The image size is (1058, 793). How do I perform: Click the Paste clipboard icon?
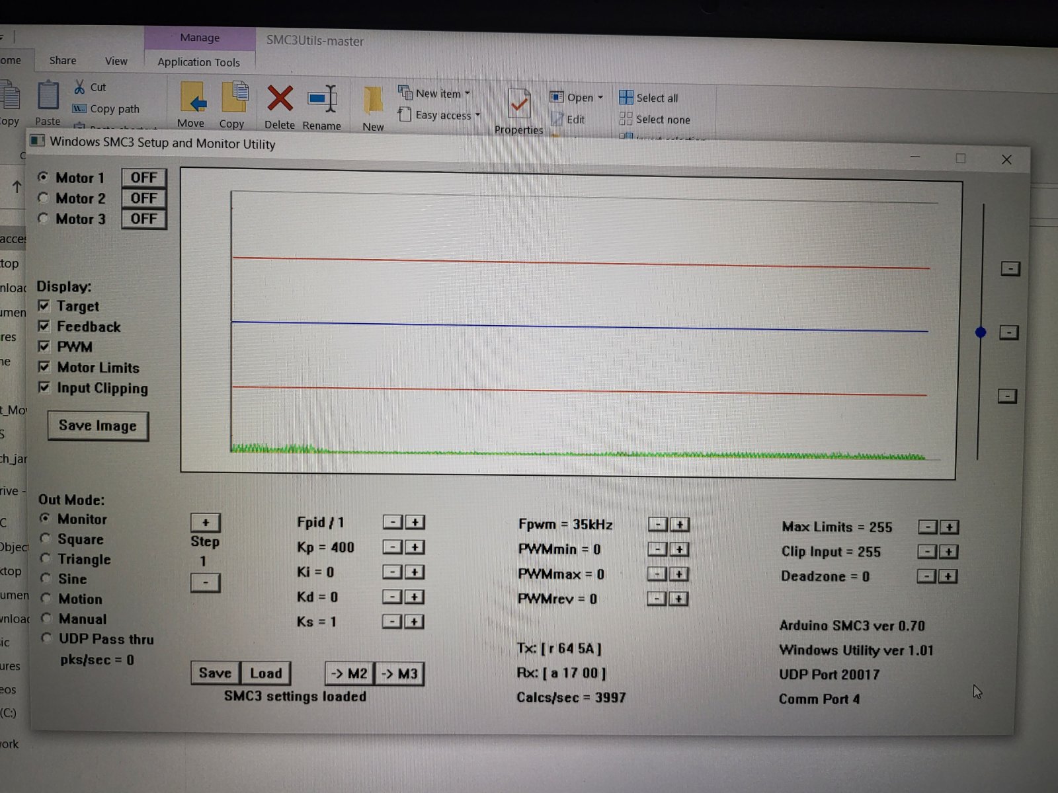48,96
